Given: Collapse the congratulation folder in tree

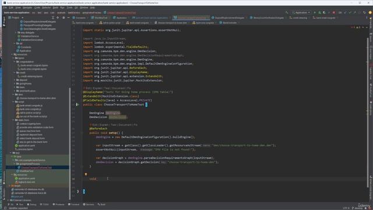Looking at the screenshot, I should [x=15, y=62].
